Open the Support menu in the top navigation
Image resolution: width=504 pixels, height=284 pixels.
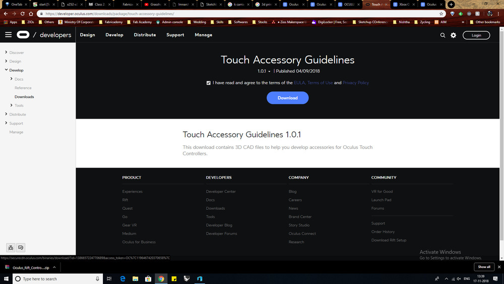(175, 35)
